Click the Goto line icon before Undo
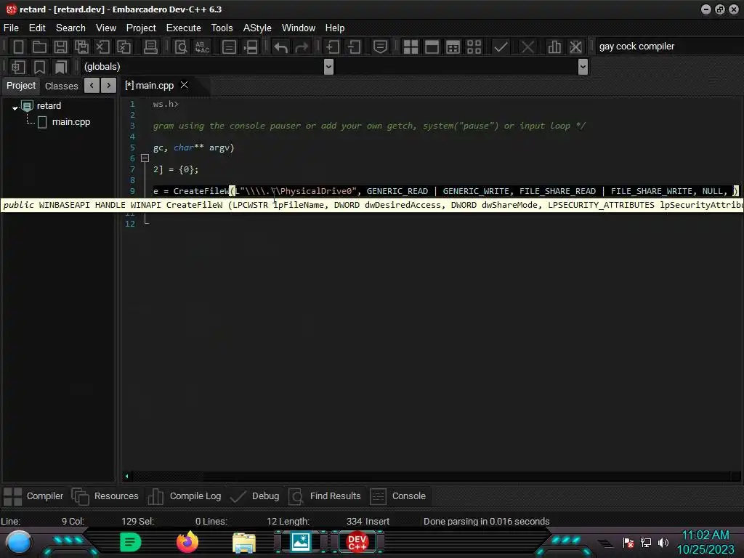744x558 pixels. point(251,47)
